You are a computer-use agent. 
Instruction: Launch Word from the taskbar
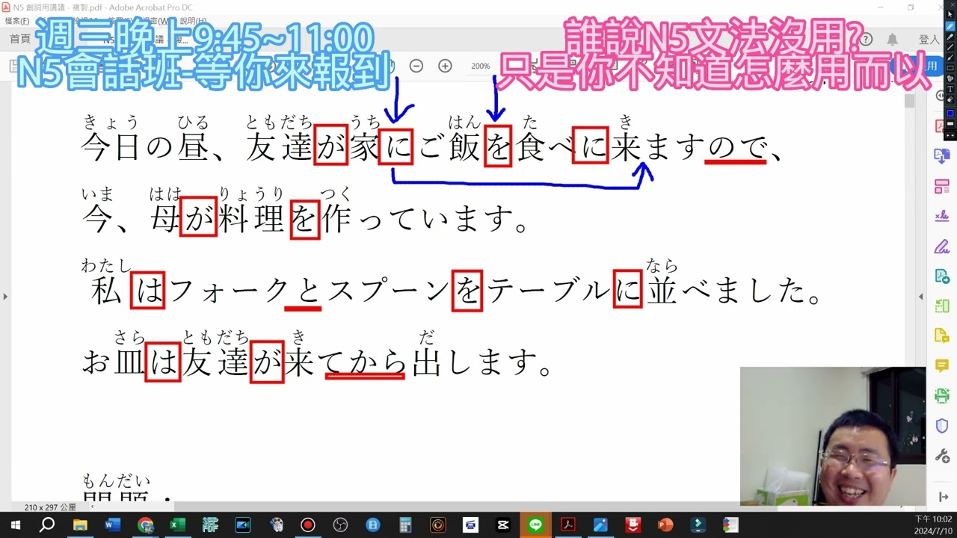[x=112, y=525]
